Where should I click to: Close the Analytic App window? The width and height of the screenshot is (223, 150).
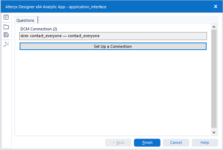(216, 6)
